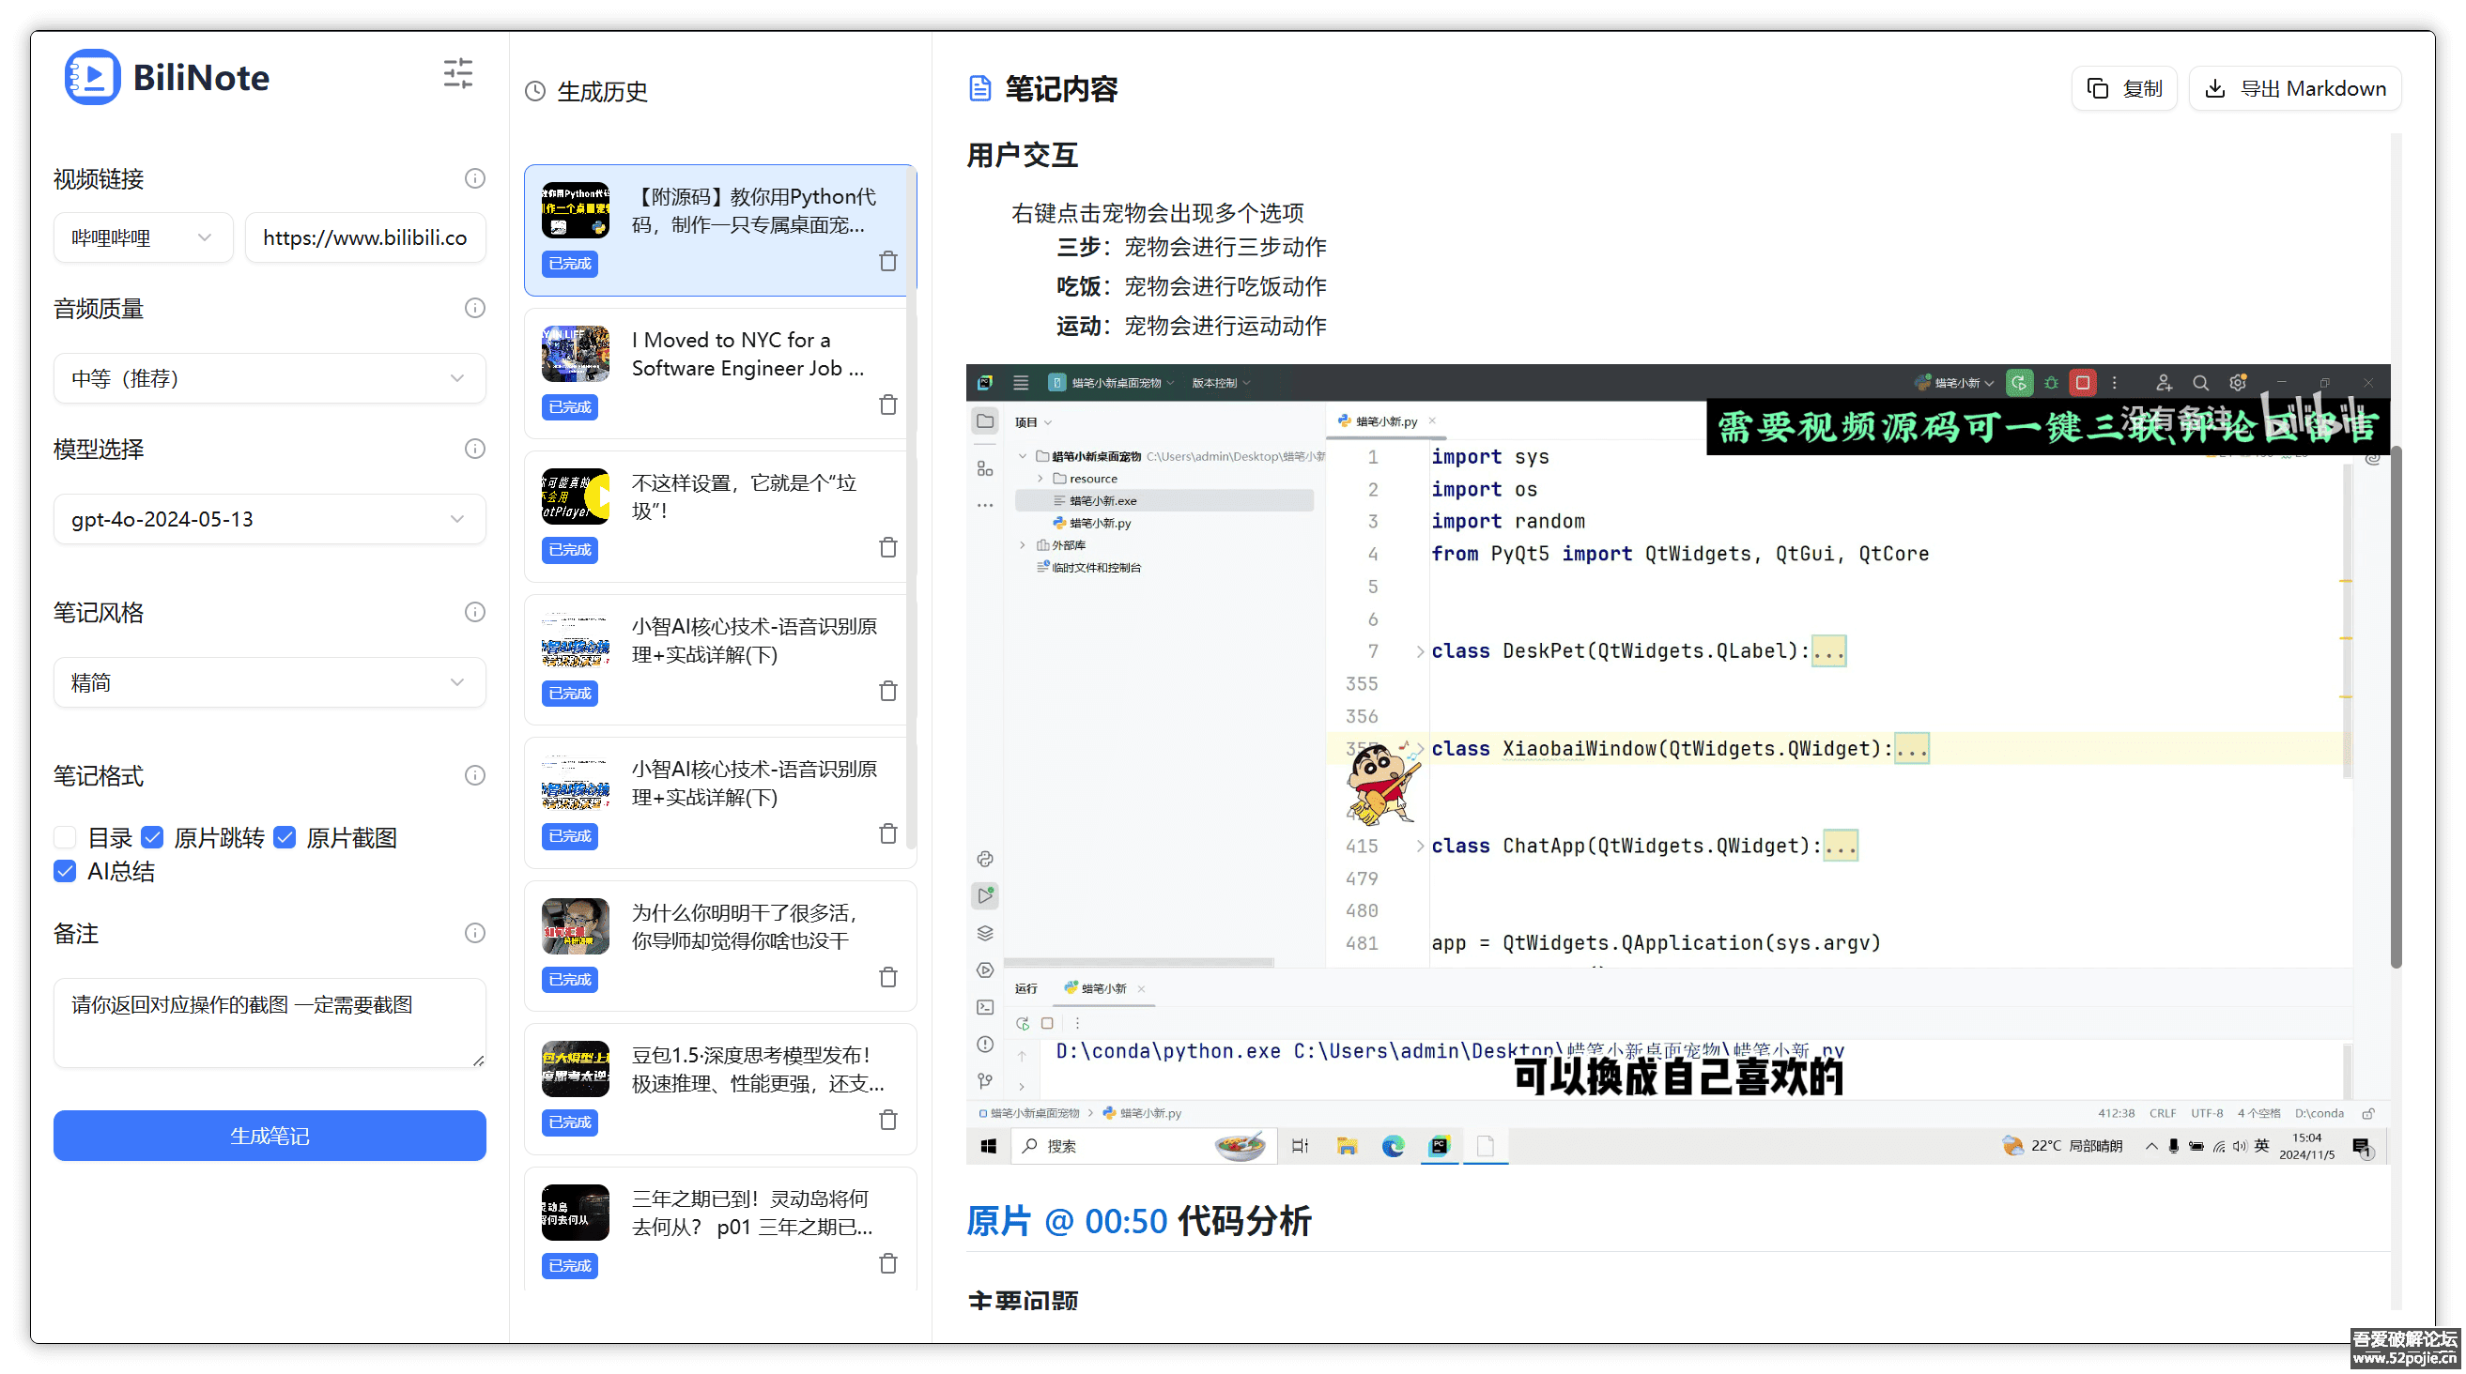Open the 哔哩哔哩 platform dropdown

143,237
